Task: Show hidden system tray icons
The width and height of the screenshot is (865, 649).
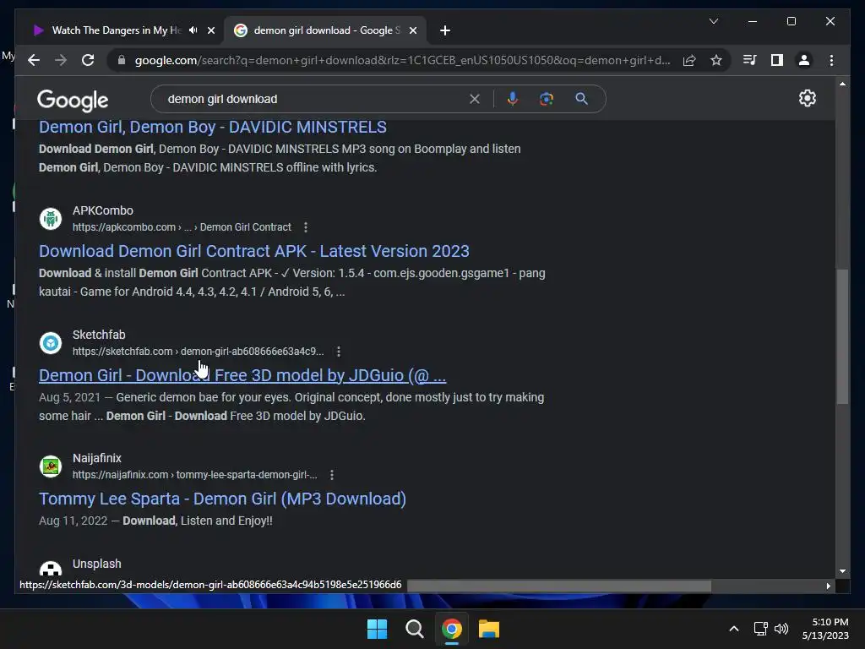Action: pyautogui.click(x=734, y=629)
